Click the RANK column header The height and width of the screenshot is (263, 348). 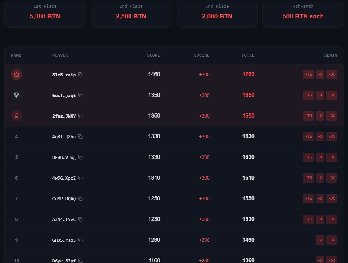click(16, 55)
